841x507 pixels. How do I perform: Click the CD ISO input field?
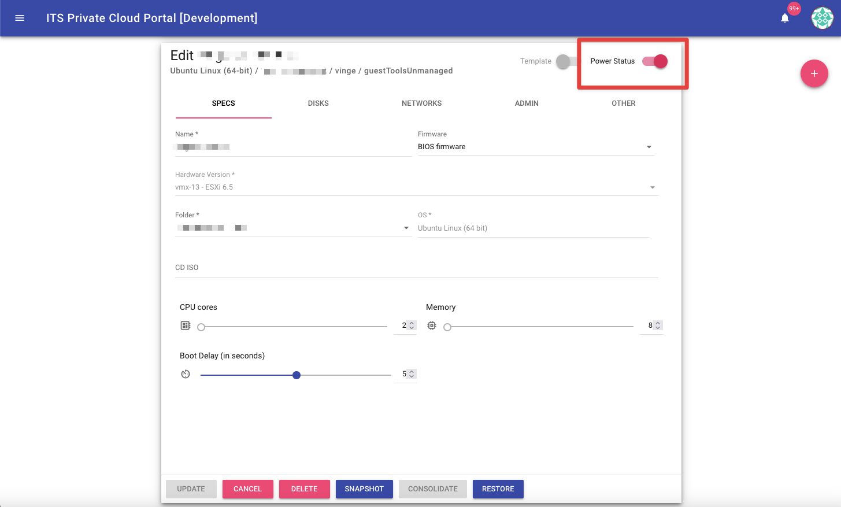click(x=416, y=268)
